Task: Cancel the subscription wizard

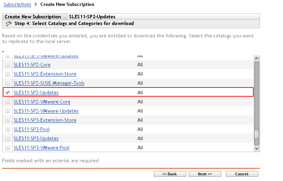Action: point(242,174)
